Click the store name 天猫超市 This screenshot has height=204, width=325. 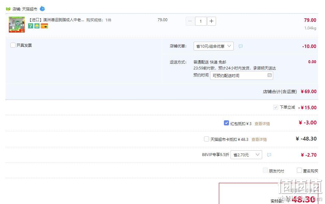coord(30,9)
